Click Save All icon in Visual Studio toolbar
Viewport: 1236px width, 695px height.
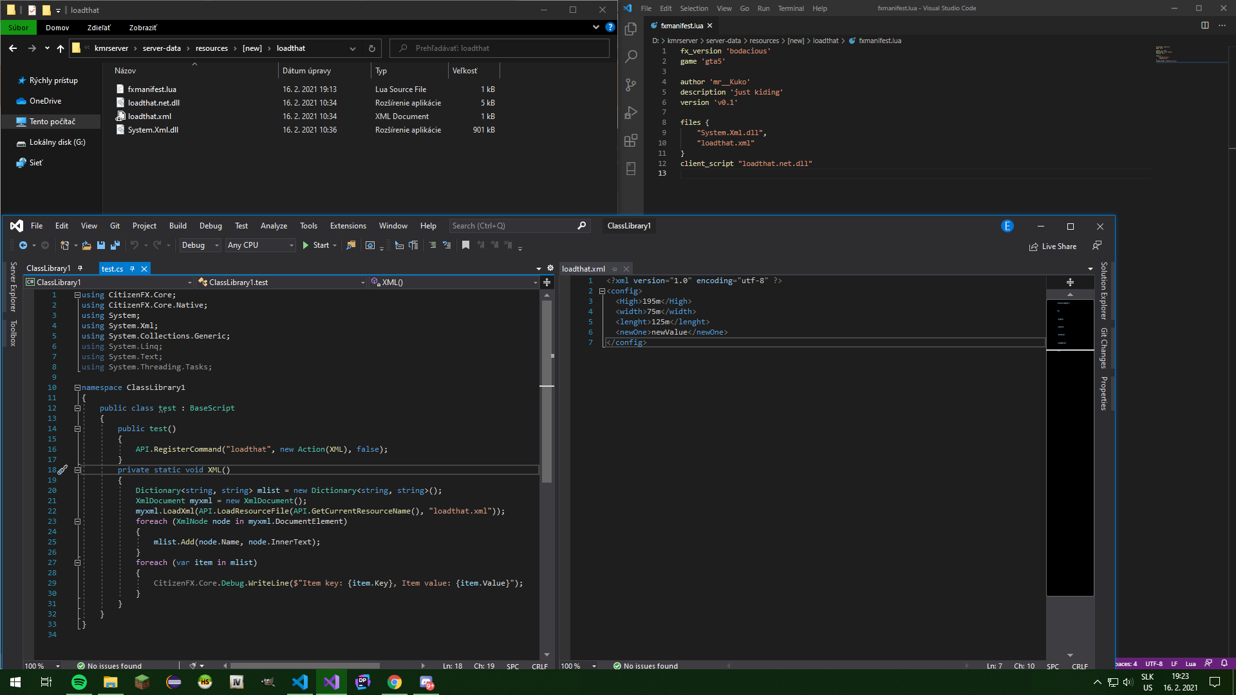pos(115,245)
